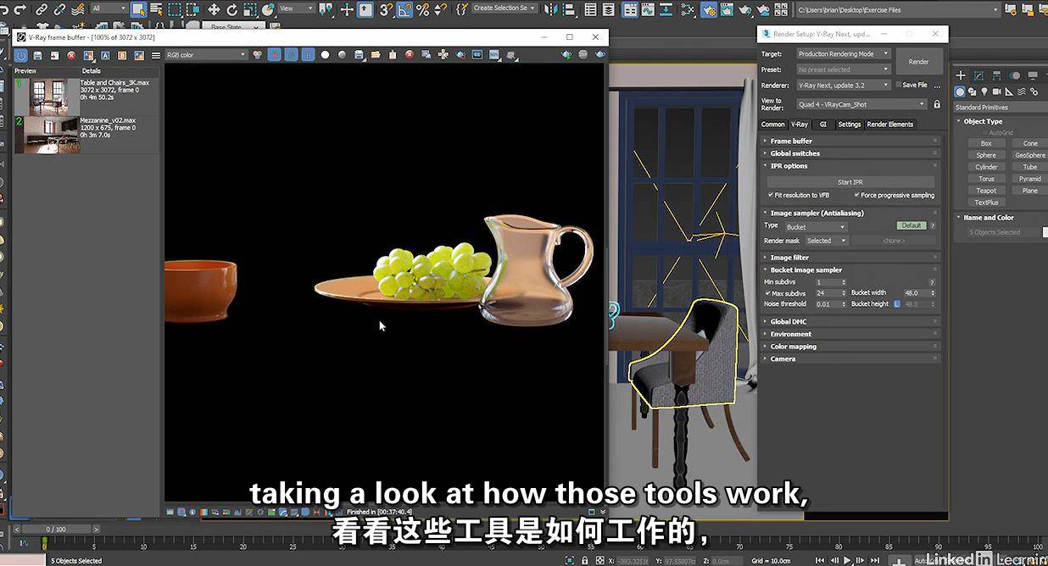Expand the Global DMC rollout
The height and width of the screenshot is (566, 1048).
(x=850, y=322)
